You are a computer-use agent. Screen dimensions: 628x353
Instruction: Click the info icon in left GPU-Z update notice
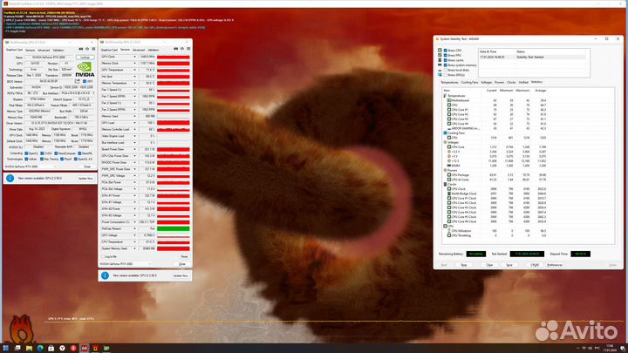point(10,178)
